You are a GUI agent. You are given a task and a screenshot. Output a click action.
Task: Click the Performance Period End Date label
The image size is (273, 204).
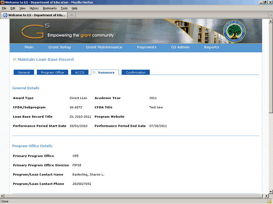pos(120,126)
